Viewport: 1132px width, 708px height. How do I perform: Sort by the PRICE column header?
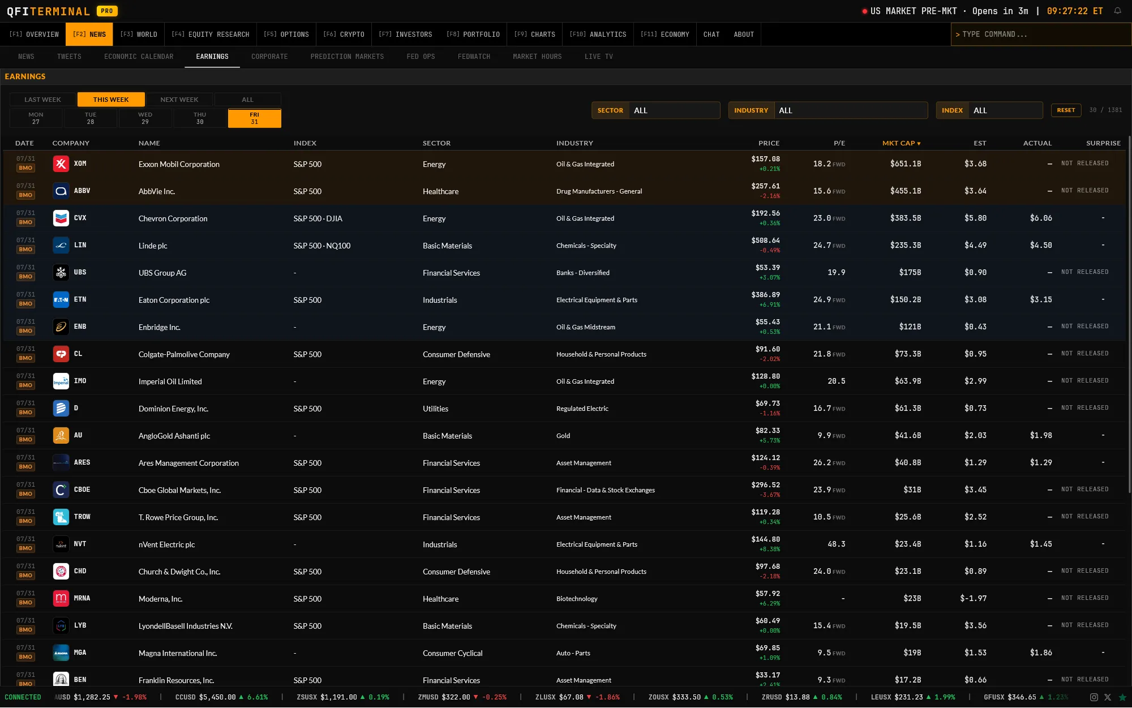(x=769, y=143)
